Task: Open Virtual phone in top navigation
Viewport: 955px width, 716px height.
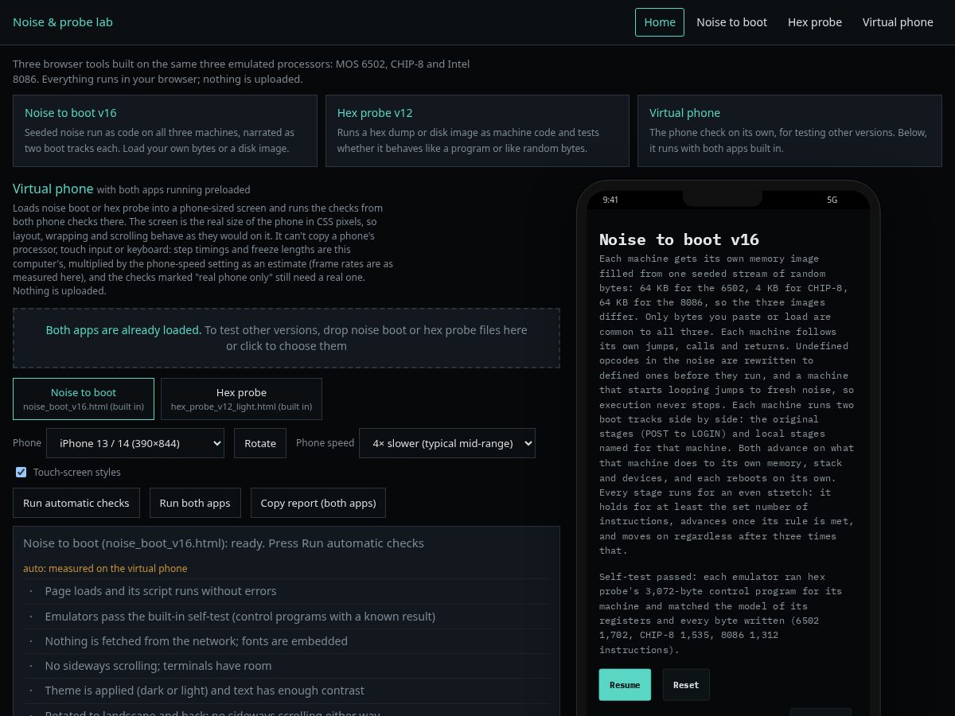Action: pyautogui.click(x=898, y=22)
